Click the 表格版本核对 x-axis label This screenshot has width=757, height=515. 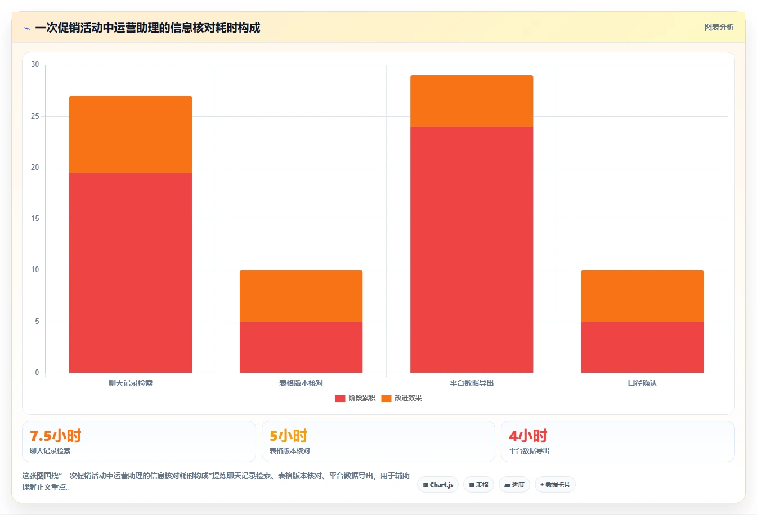pos(301,383)
